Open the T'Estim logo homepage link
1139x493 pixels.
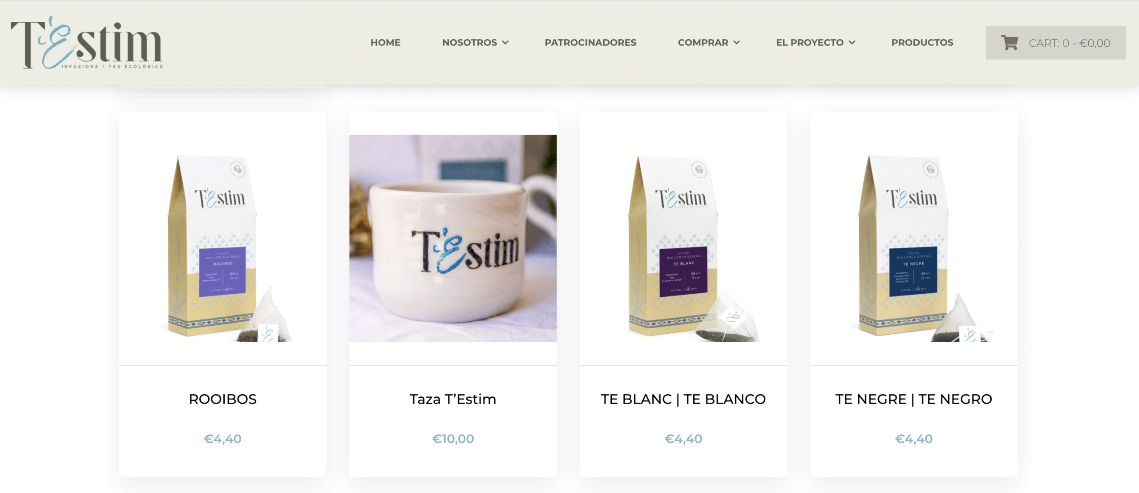click(x=87, y=43)
